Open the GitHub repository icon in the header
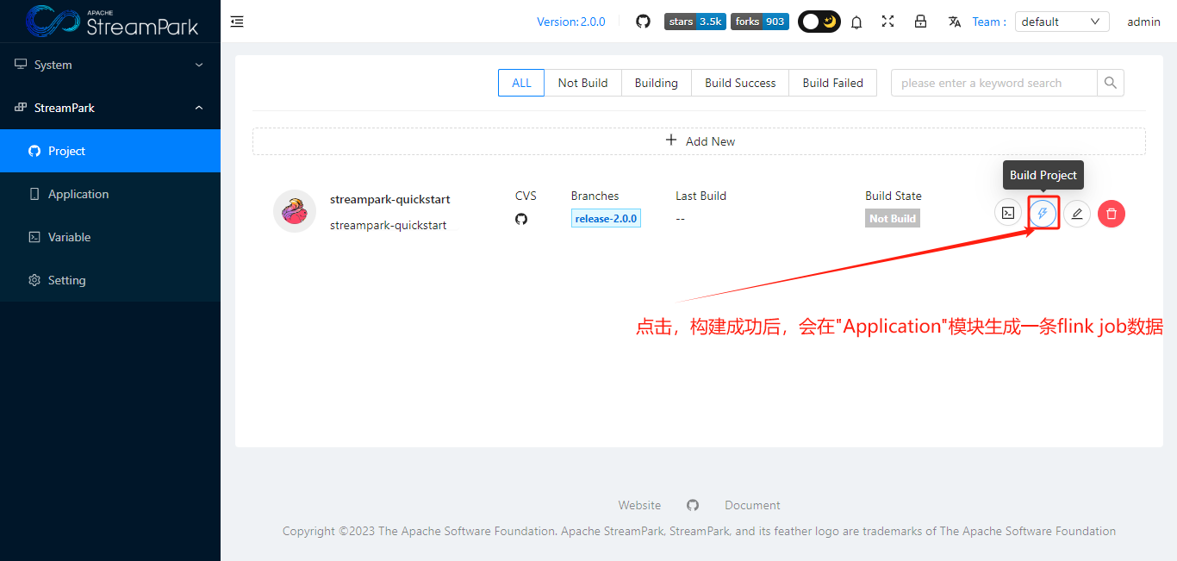The image size is (1177, 561). click(x=643, y=21)
